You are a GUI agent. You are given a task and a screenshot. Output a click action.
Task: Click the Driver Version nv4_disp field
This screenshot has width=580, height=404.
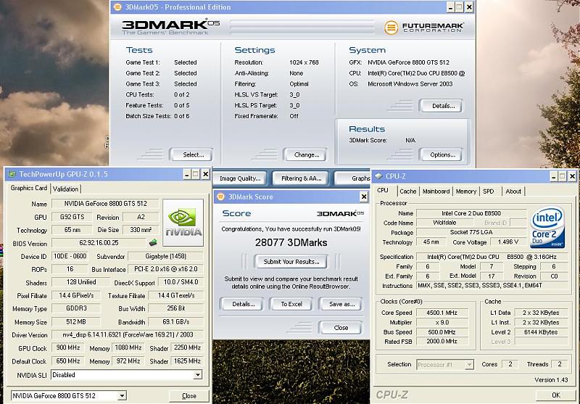tap(128, 334)
